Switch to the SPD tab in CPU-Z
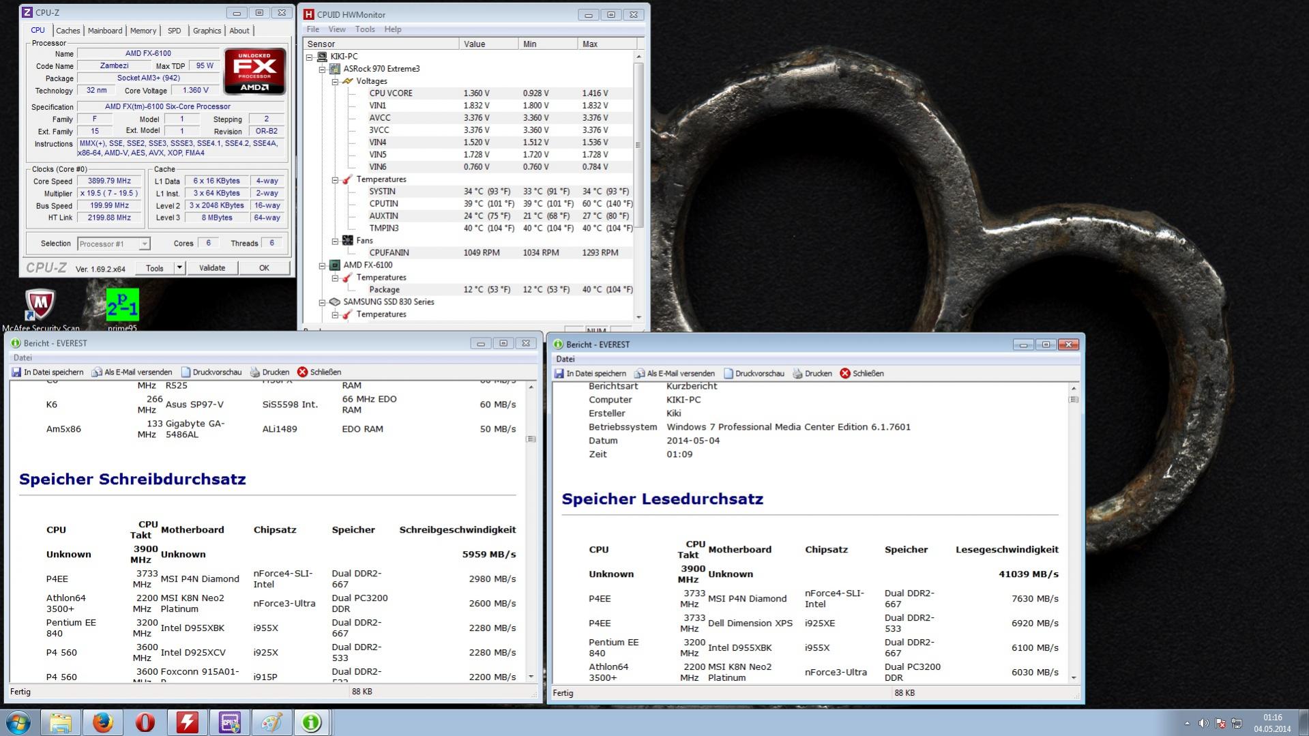The height and width of the screenshot is (736, 1309). point(175,31)
